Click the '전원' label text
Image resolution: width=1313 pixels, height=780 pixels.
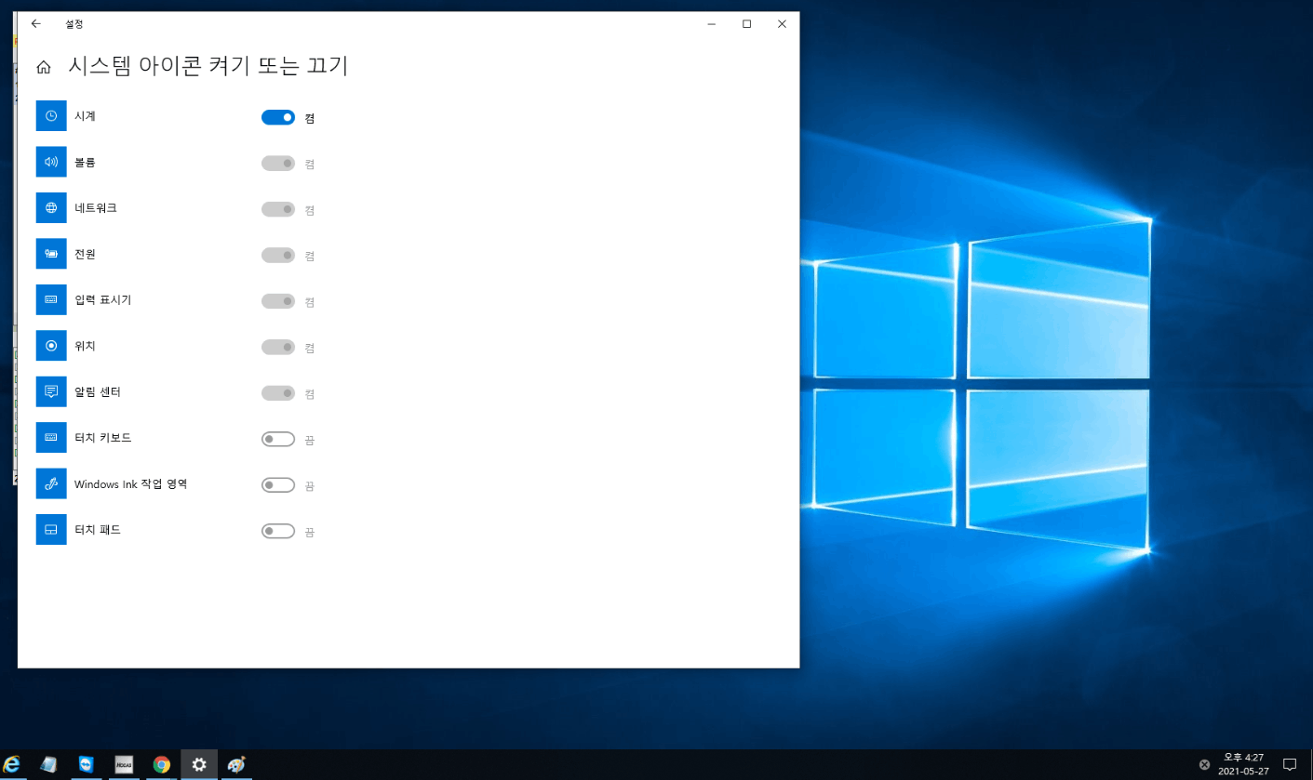85,254
